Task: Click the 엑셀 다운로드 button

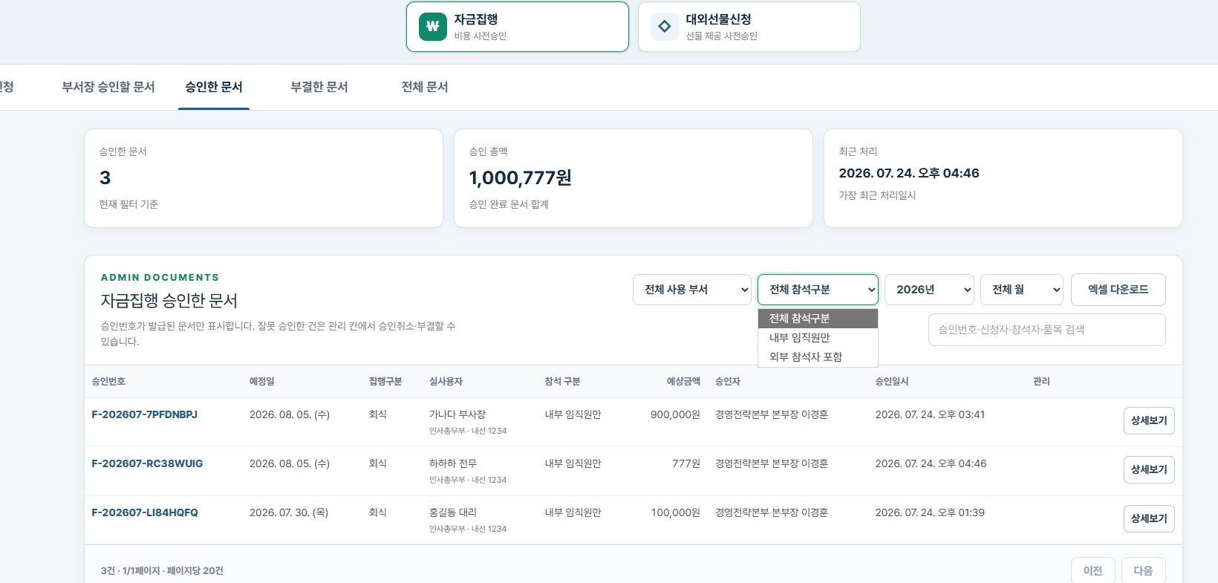Action: click(1118, 290)
